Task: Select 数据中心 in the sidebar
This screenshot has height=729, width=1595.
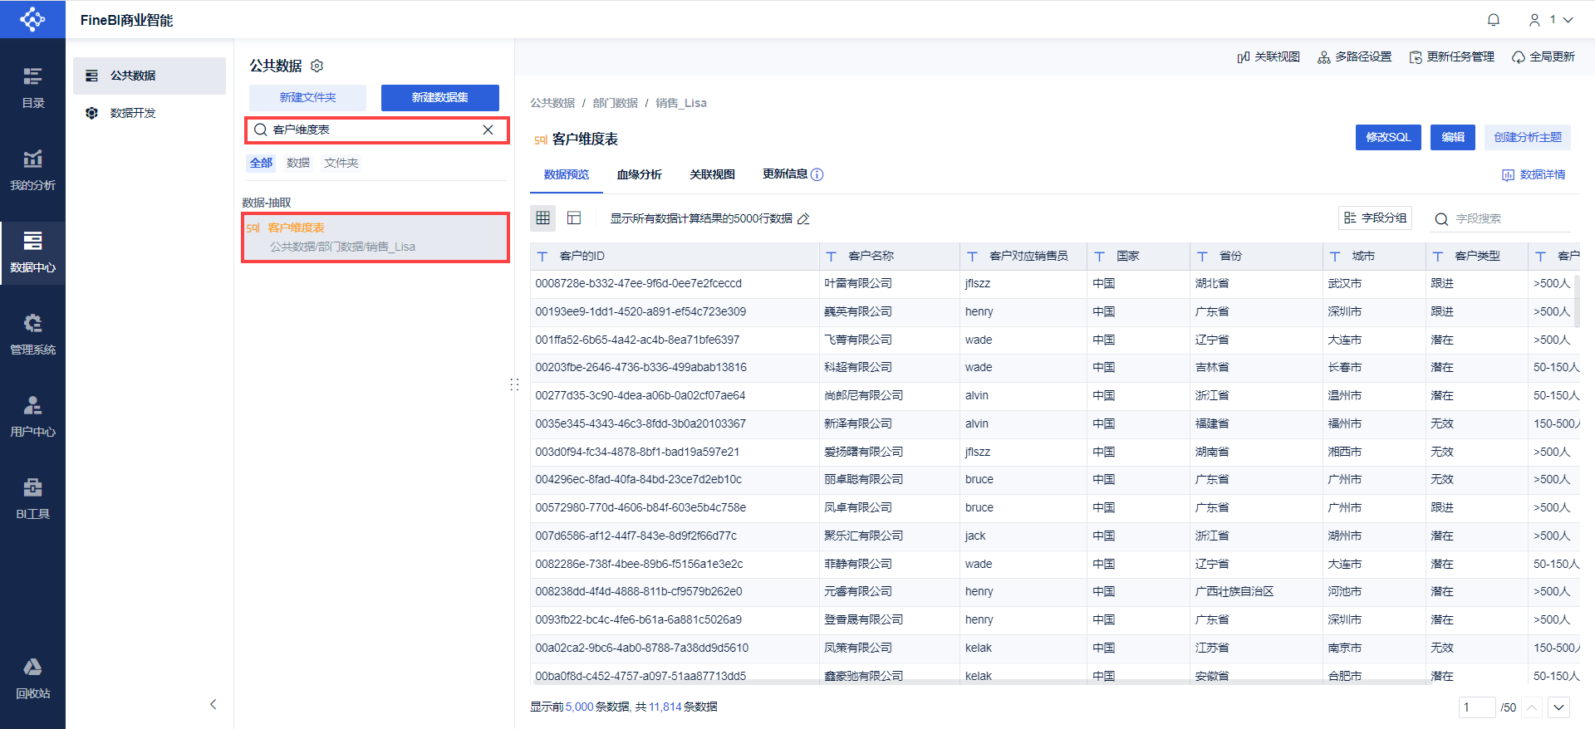Action: tap(32, 252)
